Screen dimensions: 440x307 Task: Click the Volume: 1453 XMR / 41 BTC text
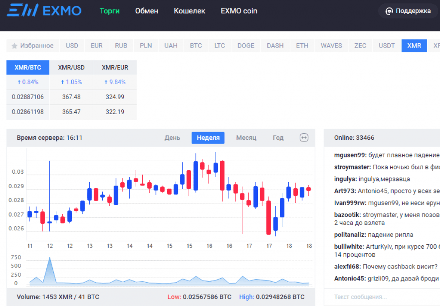pyautogui.click(x=58, y=297)
